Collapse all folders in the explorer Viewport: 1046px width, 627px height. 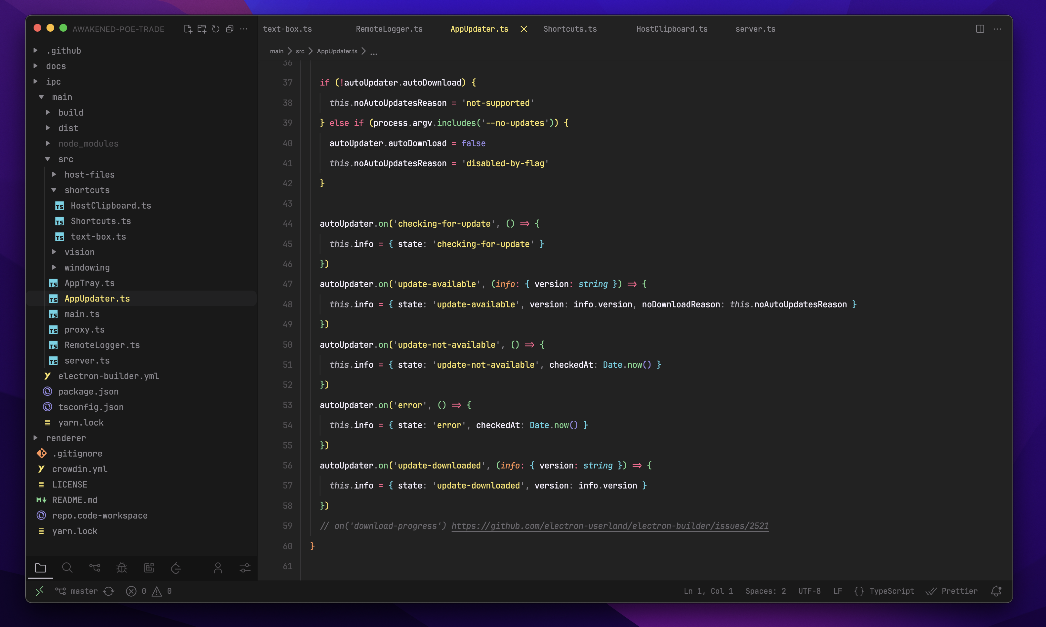click(230, 29)
